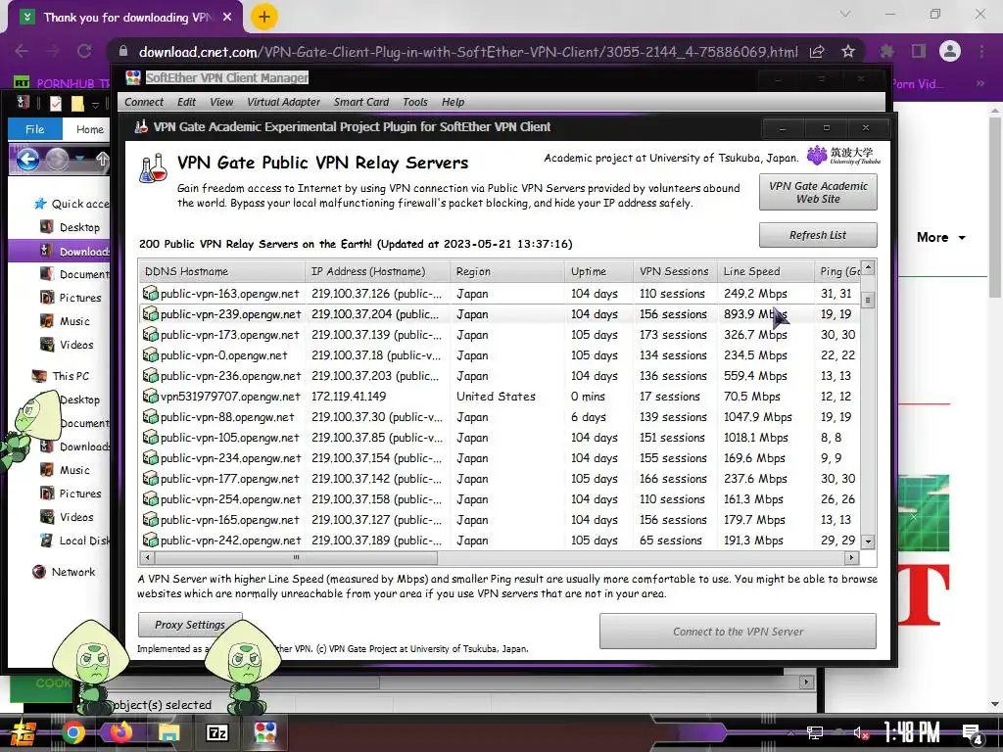
Task: Open a new Chrome tab
Action: [x=264, y=17]
